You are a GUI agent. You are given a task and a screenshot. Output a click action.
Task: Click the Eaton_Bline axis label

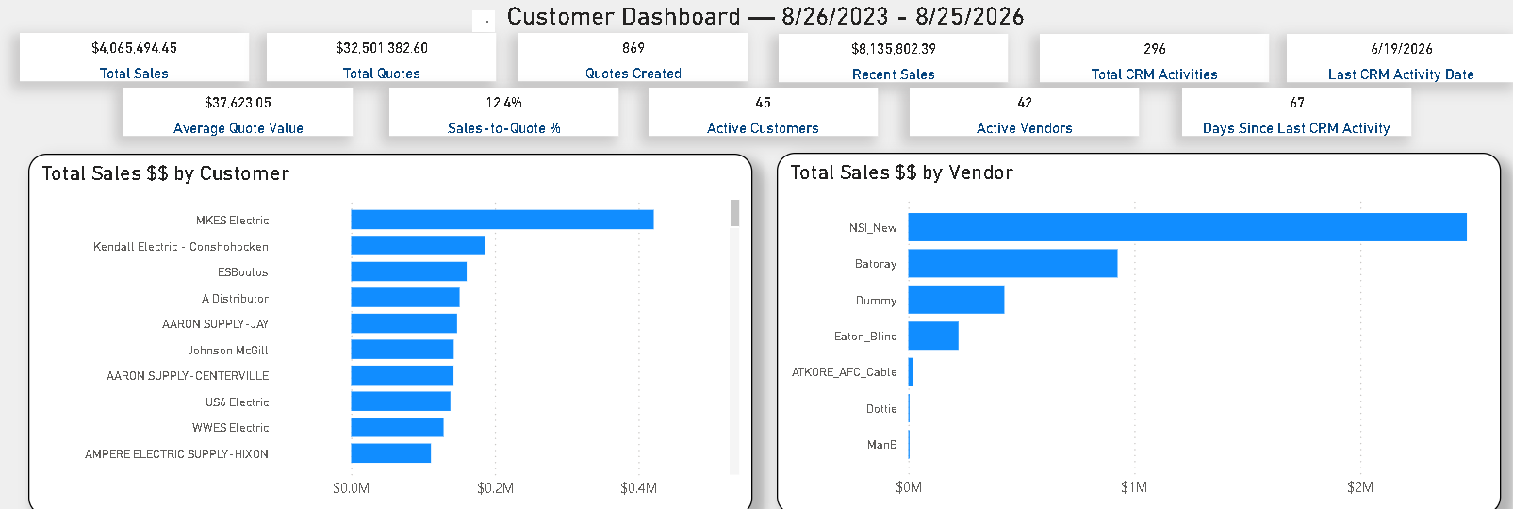pos(865,337)
